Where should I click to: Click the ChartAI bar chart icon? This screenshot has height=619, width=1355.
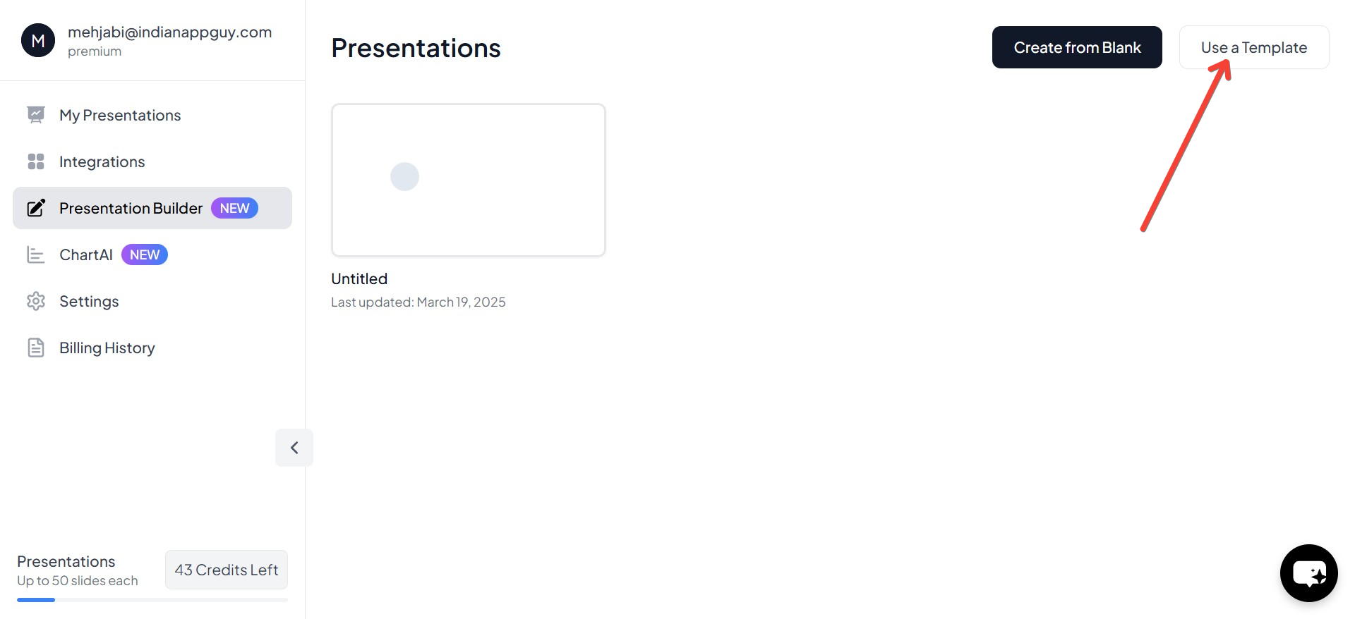(x=36, y=255)
